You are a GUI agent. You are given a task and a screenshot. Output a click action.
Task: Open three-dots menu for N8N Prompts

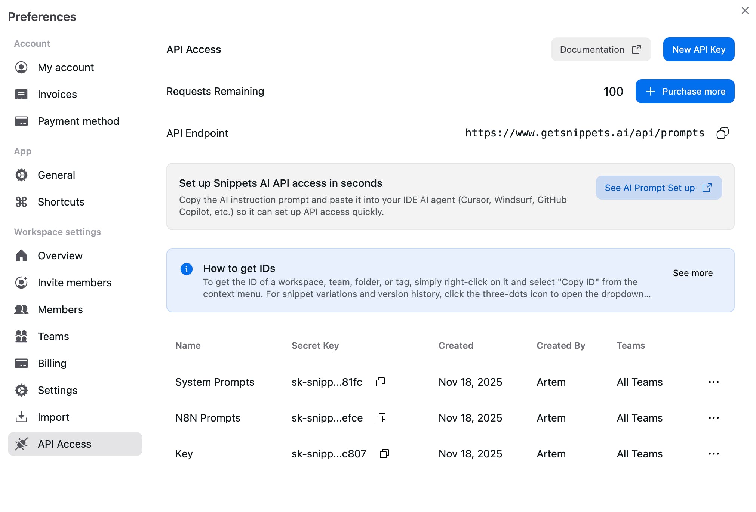click(713, 418)
